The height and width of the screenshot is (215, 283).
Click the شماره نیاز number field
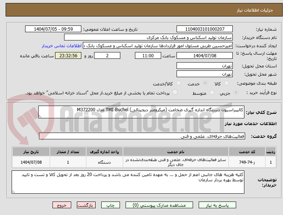point(205,29)
